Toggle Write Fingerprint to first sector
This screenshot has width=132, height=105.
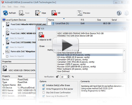coord(44,89)
